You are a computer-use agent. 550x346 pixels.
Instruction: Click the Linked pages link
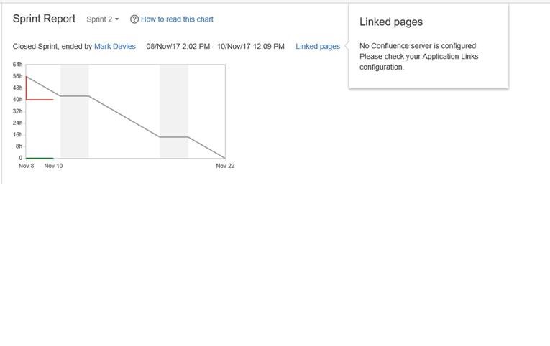pyautogui.click(x=318, y=46)
